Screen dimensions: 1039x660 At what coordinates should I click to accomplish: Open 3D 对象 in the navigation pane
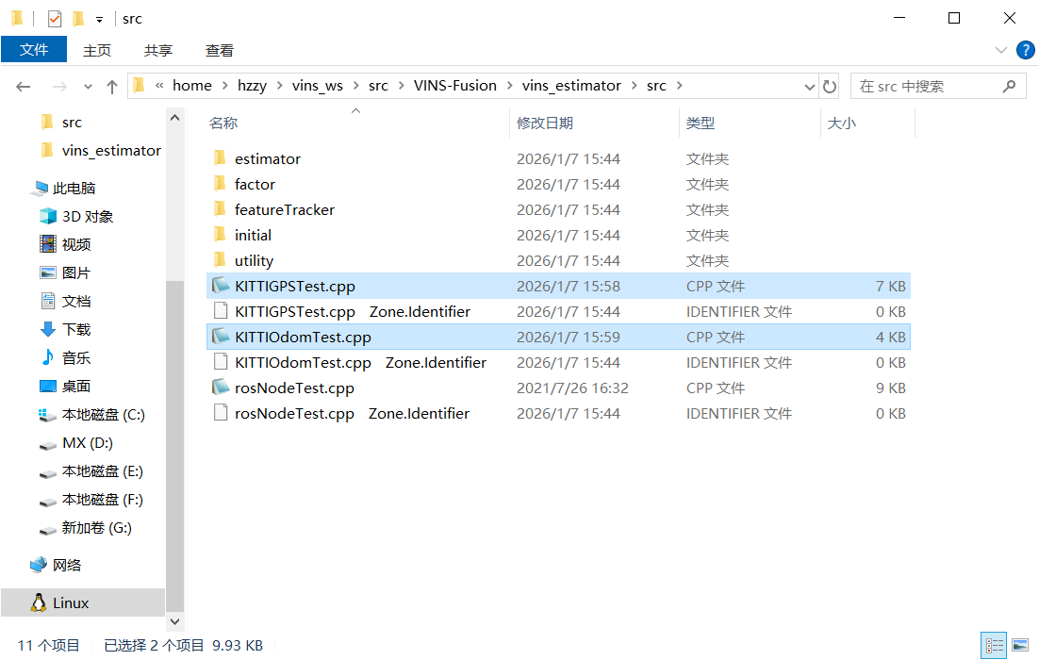click(88, 217)
